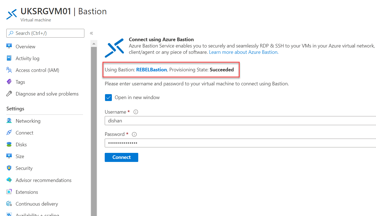Click the sidebar scroll up arrow

click(94, 44)
